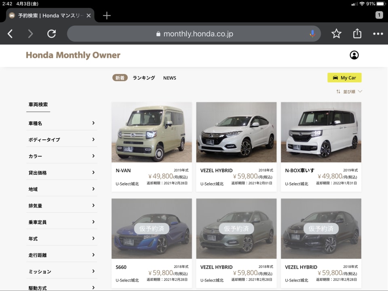Viewport: 388px width, 291px height.
Task: Open the blue S660 car photo
Action: tap(152, 228)
